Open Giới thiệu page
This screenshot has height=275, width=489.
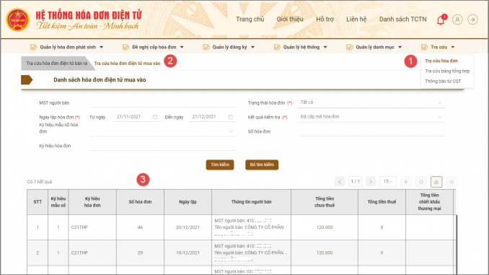[290, 19]
